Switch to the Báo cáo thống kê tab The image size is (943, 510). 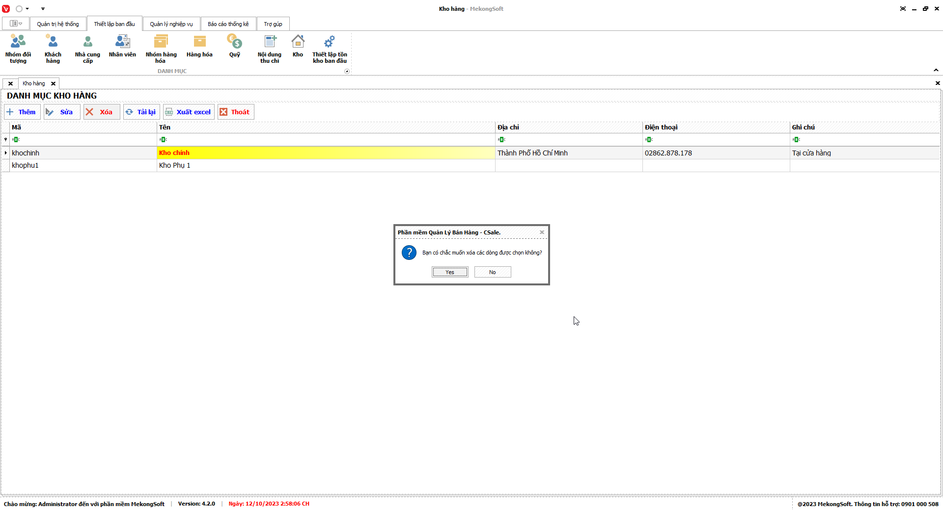tap(228, 24)
